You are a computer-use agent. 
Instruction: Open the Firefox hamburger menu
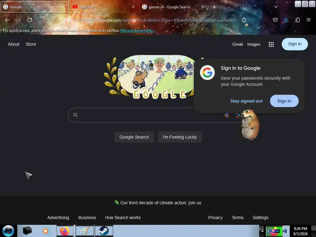click(x=309, y=20)
